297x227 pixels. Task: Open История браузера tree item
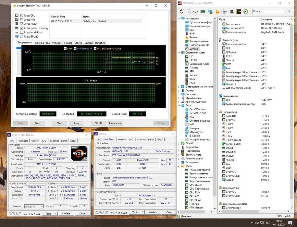pyautogui.click(x=200, y=139)
